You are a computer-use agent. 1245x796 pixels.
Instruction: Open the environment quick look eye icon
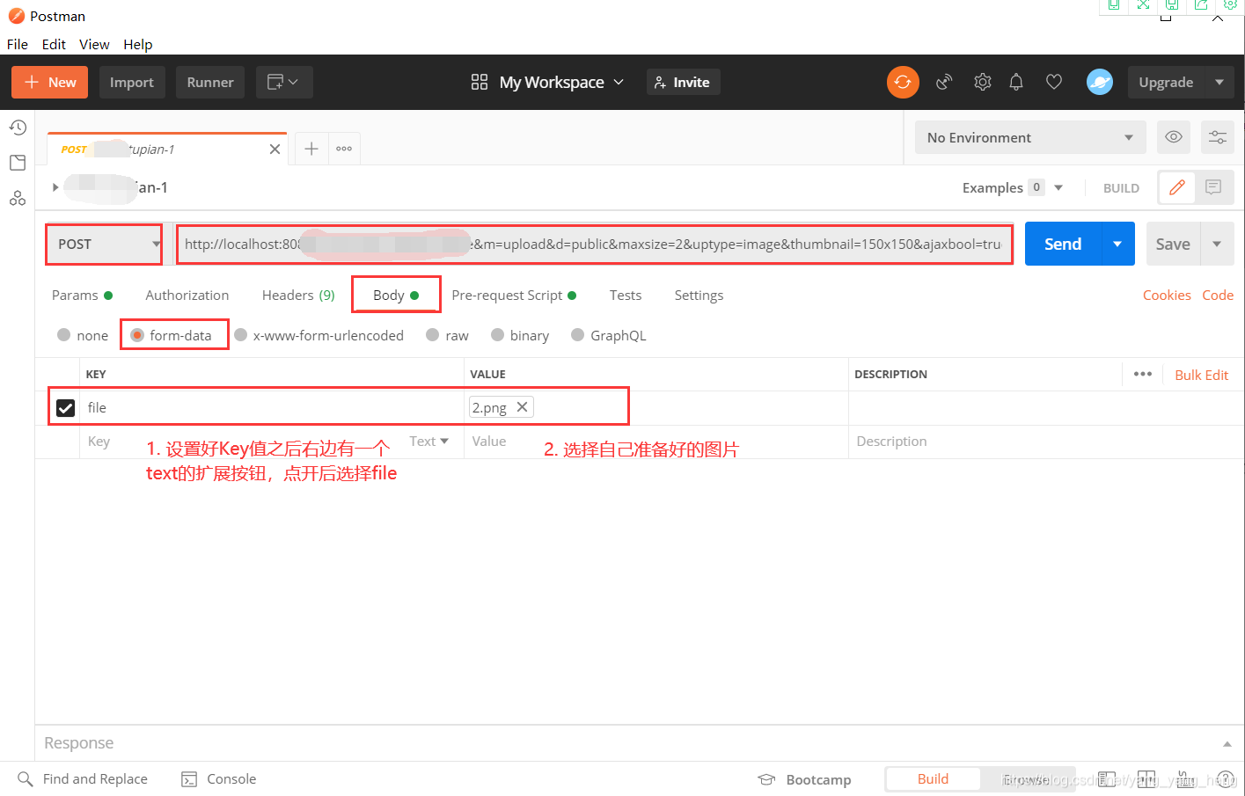coord(1174,137)
